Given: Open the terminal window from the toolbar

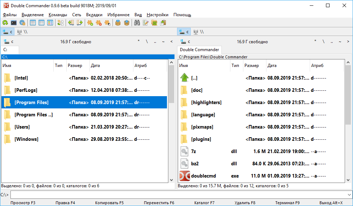Looking at the screenshot, I should click(x=14, y=23).
